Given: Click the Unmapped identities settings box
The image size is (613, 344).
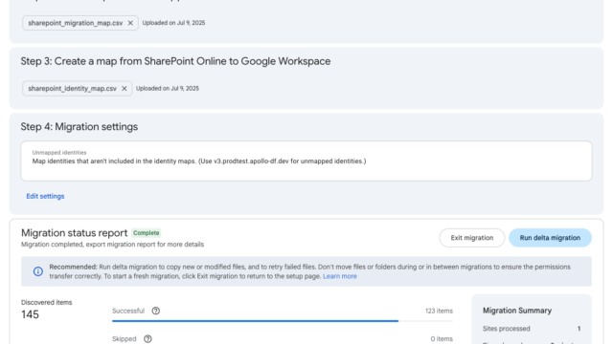Looking at the screenshot, I should (306, 161).
